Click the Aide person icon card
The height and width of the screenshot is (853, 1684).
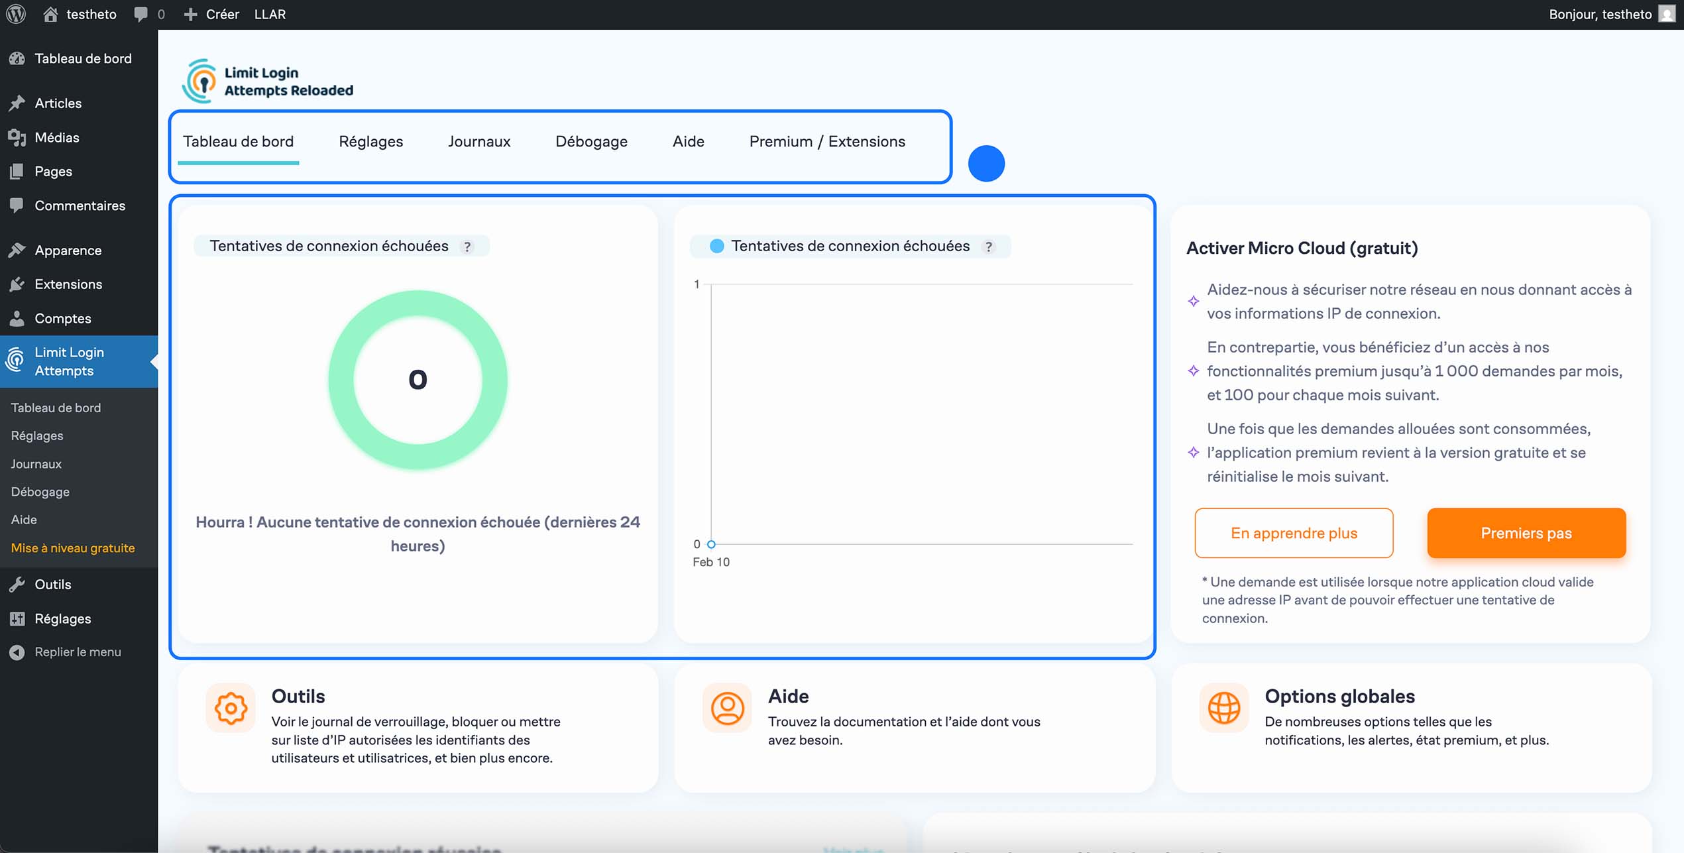[727, 708]
